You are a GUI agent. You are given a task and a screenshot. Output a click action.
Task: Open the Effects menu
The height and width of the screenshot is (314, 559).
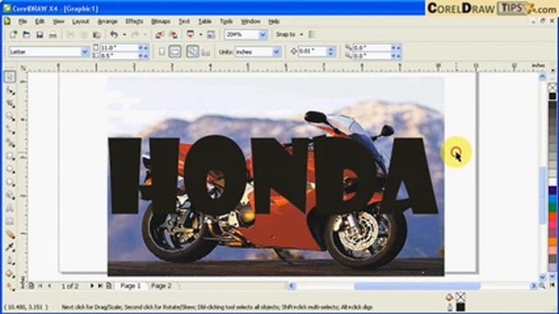coord(134,21)
